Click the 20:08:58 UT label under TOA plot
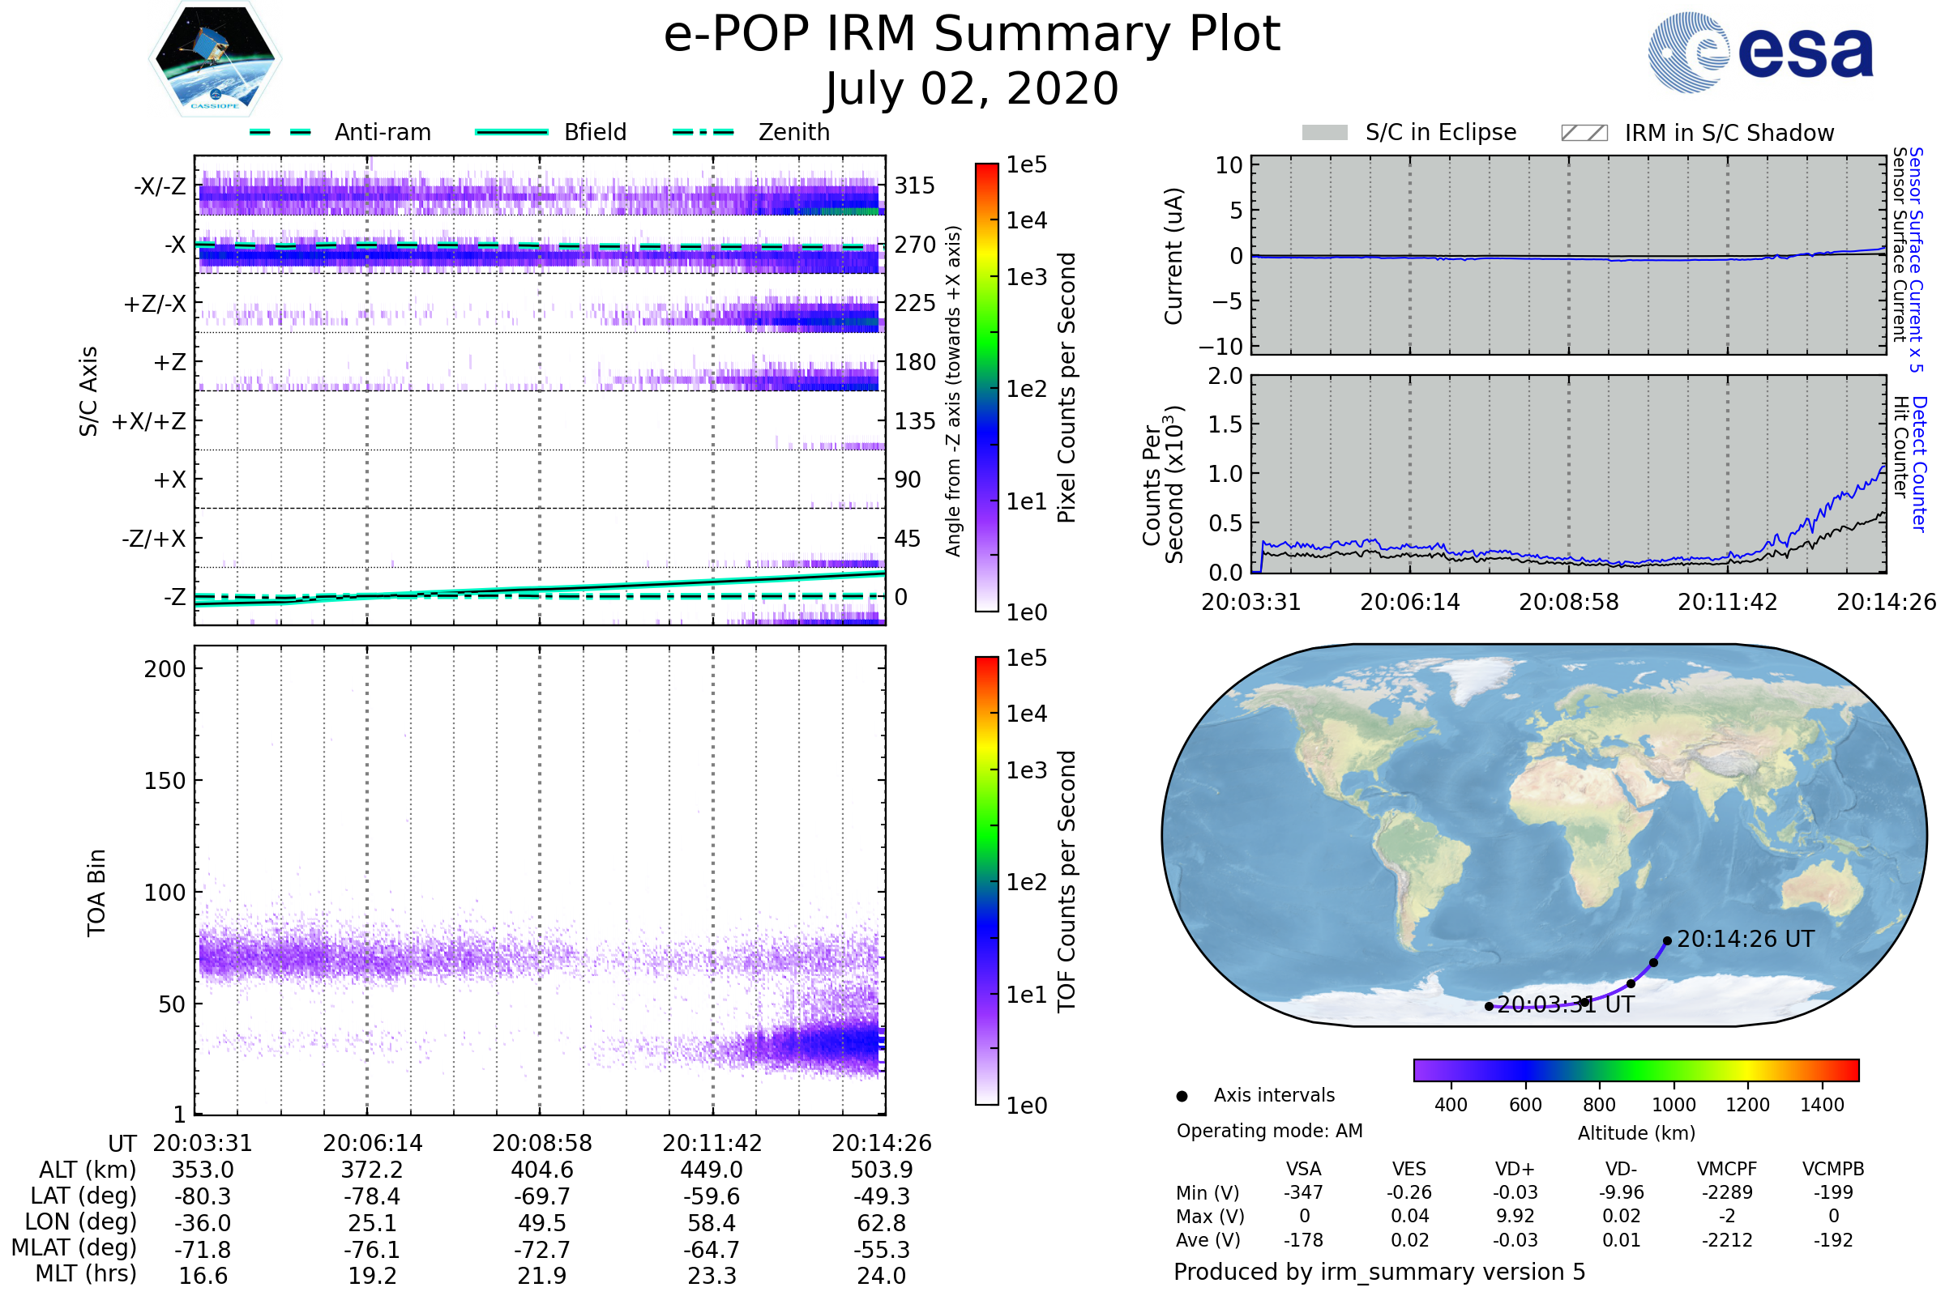Image resolution: width=1945 pixels, height=1296 pixels. (x=541, y=1143)
